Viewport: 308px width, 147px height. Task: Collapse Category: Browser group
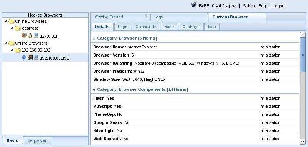point(94,38)
